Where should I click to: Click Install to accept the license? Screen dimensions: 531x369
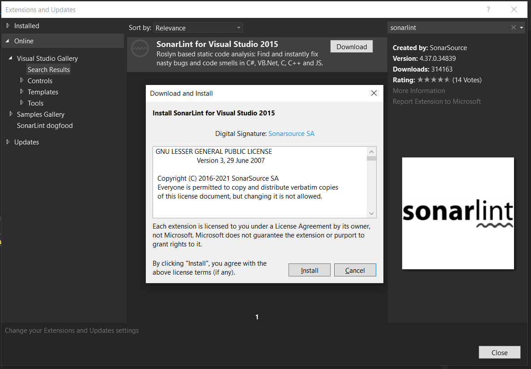coord(310,270)
